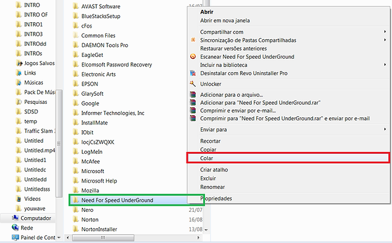
Task: Click the horizontal scrollbar thumb
Action: pyautogui.click(x=103, y=238)
